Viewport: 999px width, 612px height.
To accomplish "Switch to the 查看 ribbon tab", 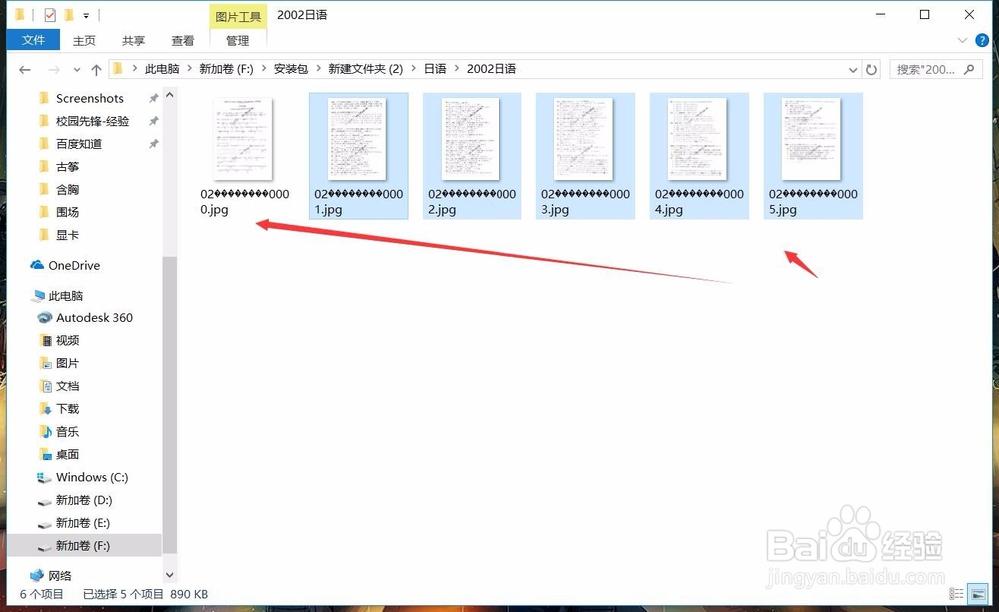I will tap(182, 40).
